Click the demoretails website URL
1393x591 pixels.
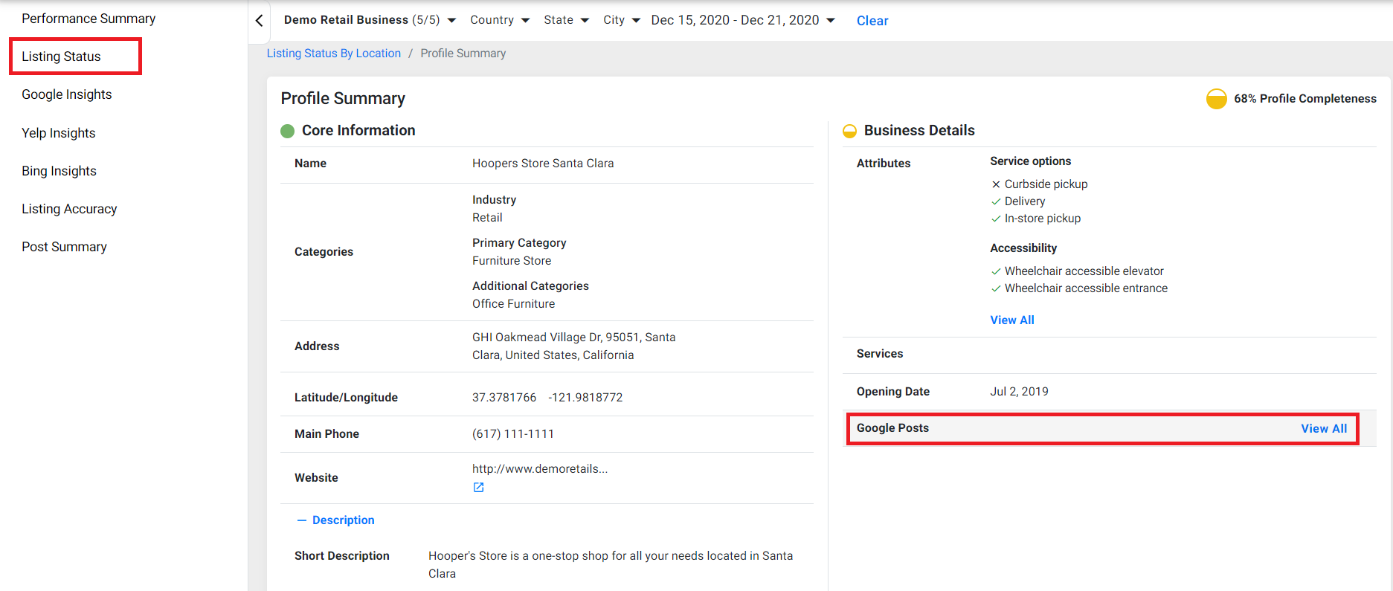click(540, 469)
